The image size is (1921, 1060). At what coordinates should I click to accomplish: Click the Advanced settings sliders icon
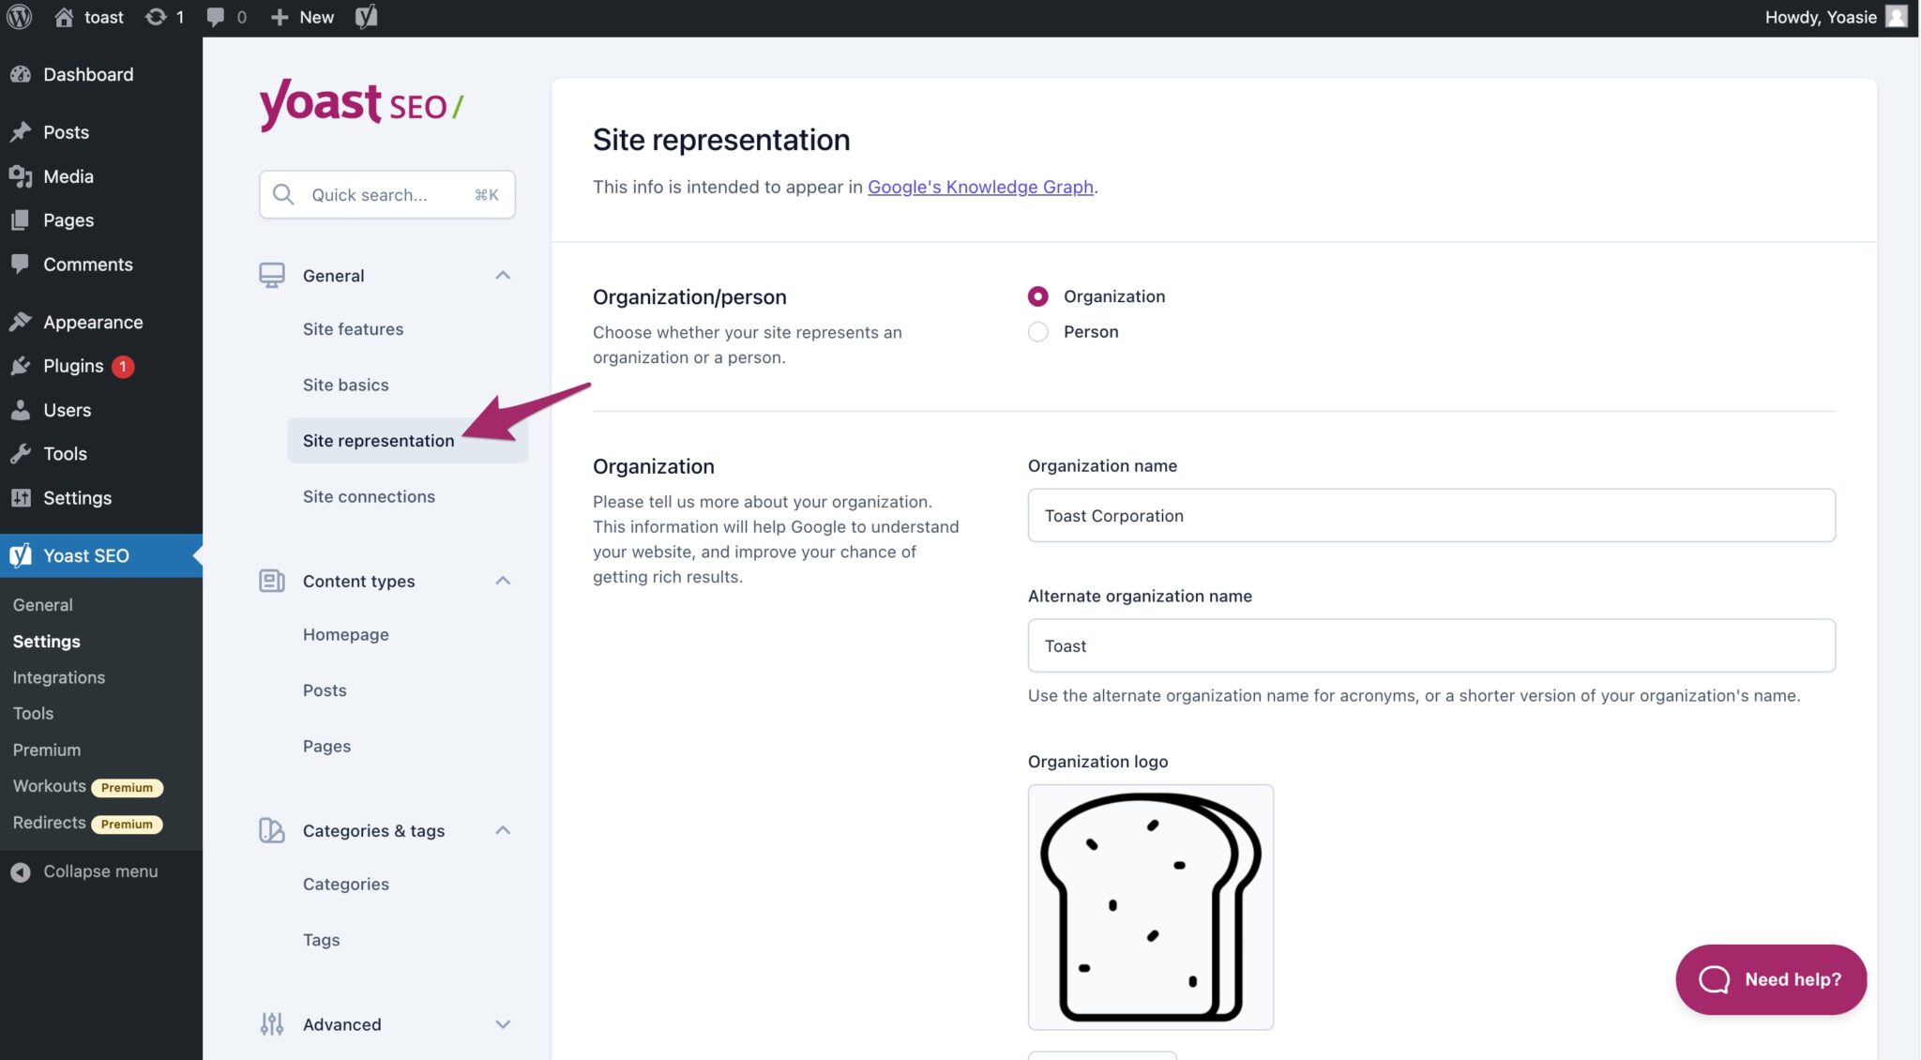click(271, 1023)
